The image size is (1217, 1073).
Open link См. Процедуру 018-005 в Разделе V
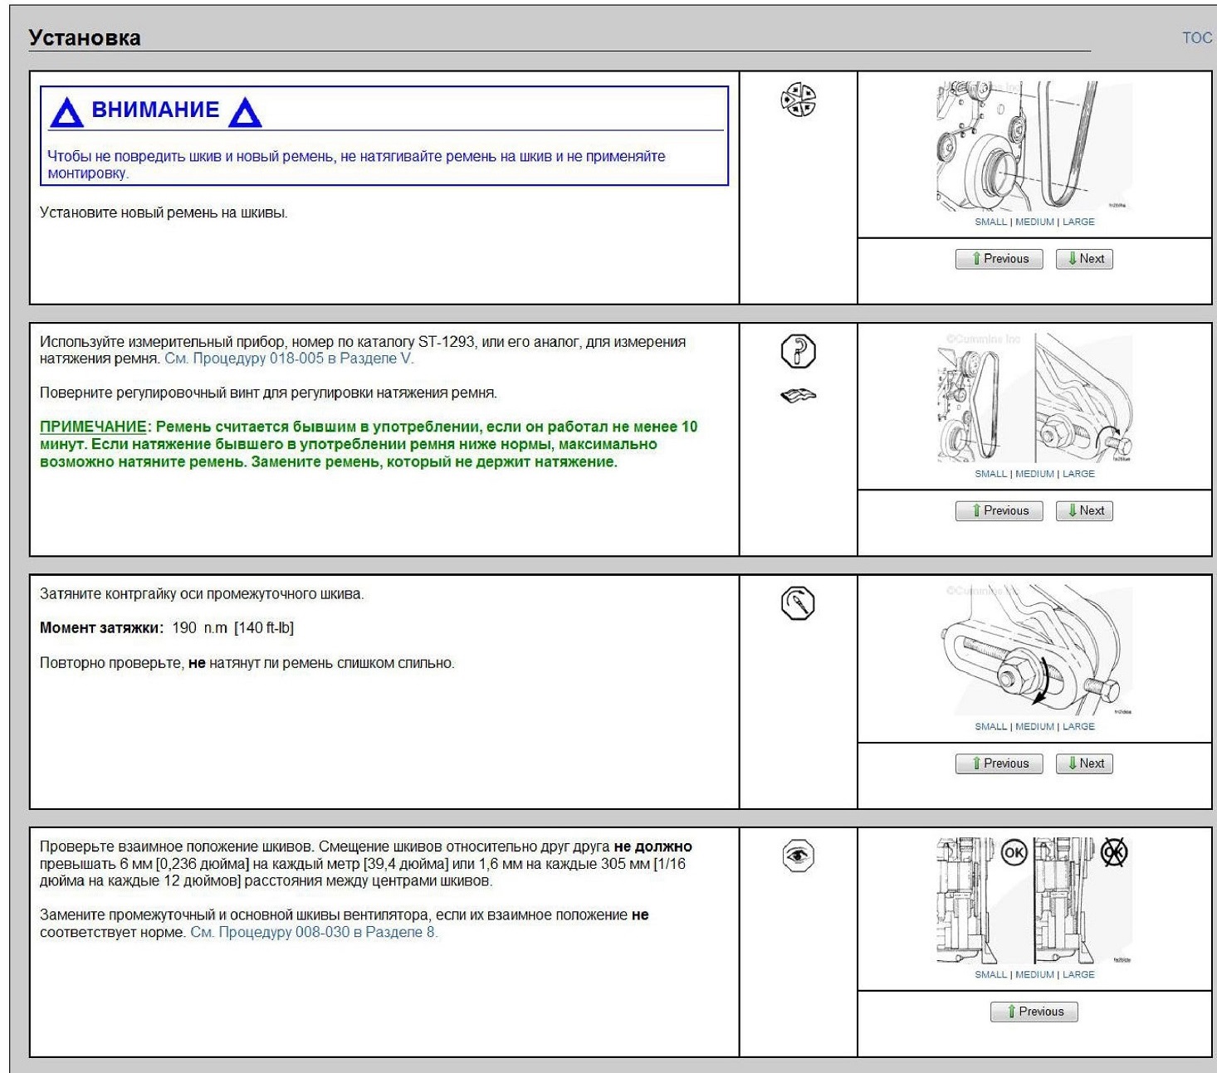tap(289, 358)
